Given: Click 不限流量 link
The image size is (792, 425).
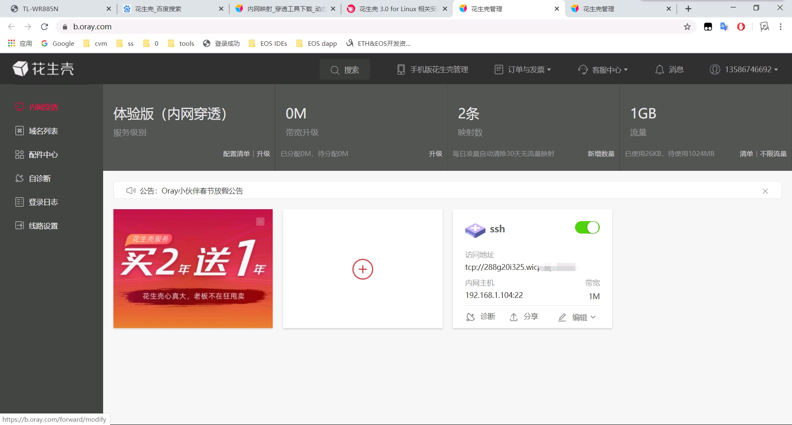Looking at the screenshot, I should 773,154.
